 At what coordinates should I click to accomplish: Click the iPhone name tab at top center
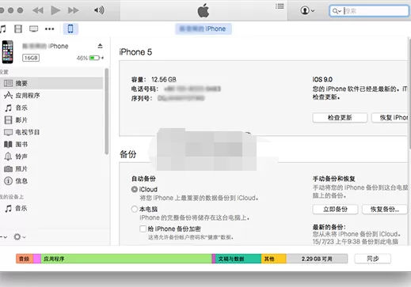[x=204, y=28]
